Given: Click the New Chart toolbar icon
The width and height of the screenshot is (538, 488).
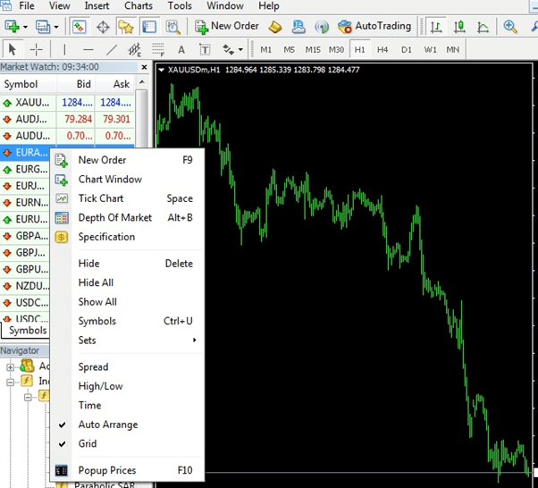Looking at the screenshot, I should pyautogui.click(x=12, y=27).
